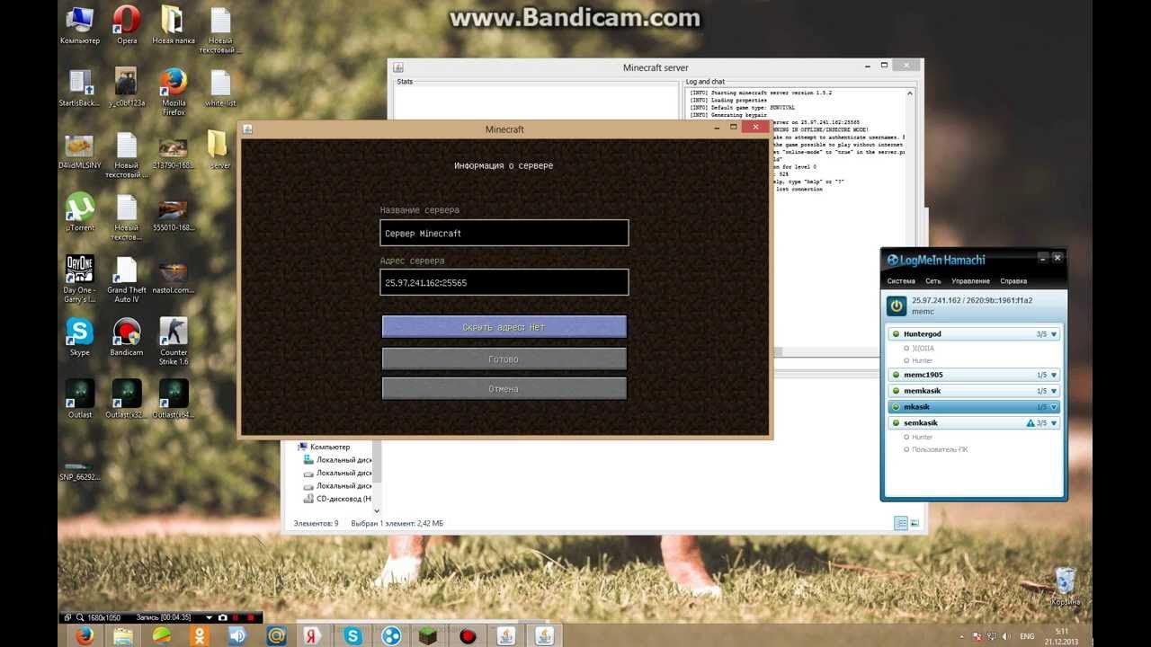Open StartIsBack desktop file

click(x=80, y=87)
